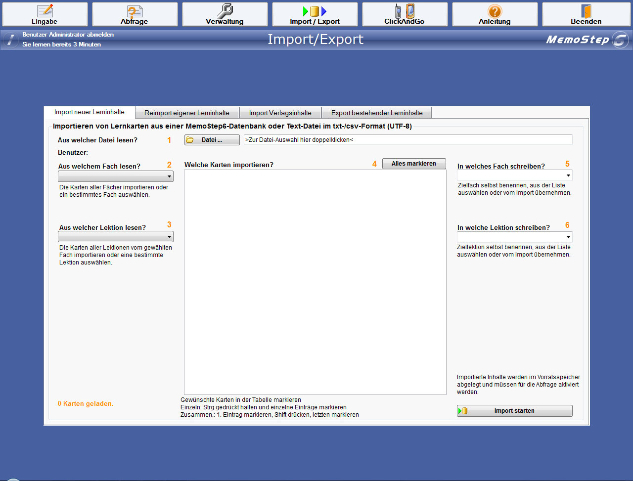This screenshot has height=481, width=633.
Task: Click the info icon beside Benutzer Administrator
Action: [10, 40]
